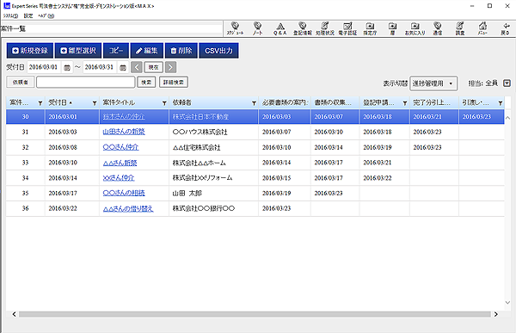
Task: Click the vertical scrollbar down arrow
Action: pyautogui.click(x=507, y=302)
